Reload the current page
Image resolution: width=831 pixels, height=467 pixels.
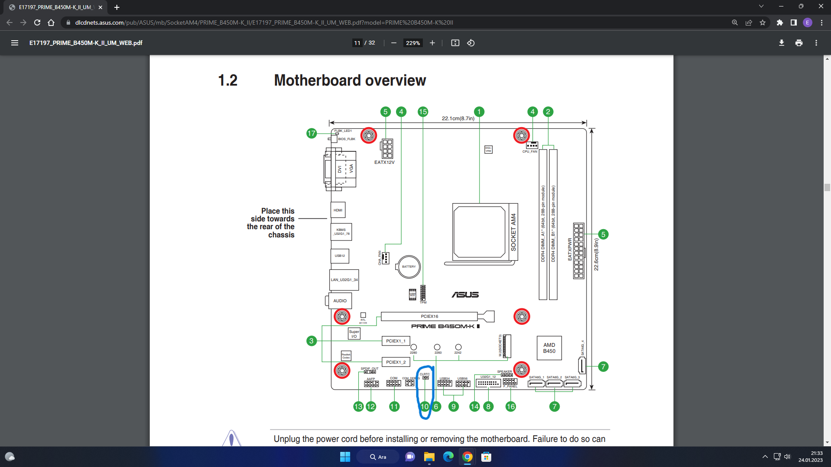click(37, 22)
